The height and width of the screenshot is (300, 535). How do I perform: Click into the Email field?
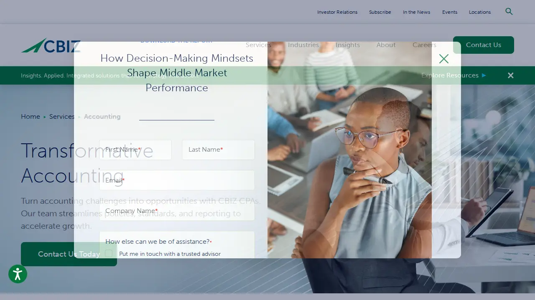tap(177, 180)
